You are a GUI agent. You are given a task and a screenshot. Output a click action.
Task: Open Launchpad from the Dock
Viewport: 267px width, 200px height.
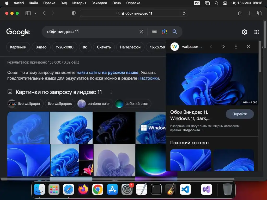pos(54,189)
